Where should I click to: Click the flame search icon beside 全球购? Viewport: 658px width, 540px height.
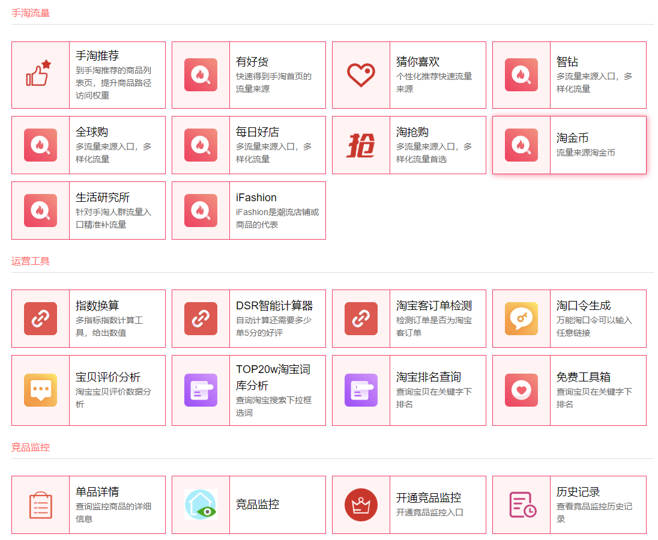click(x=40, y=145)
